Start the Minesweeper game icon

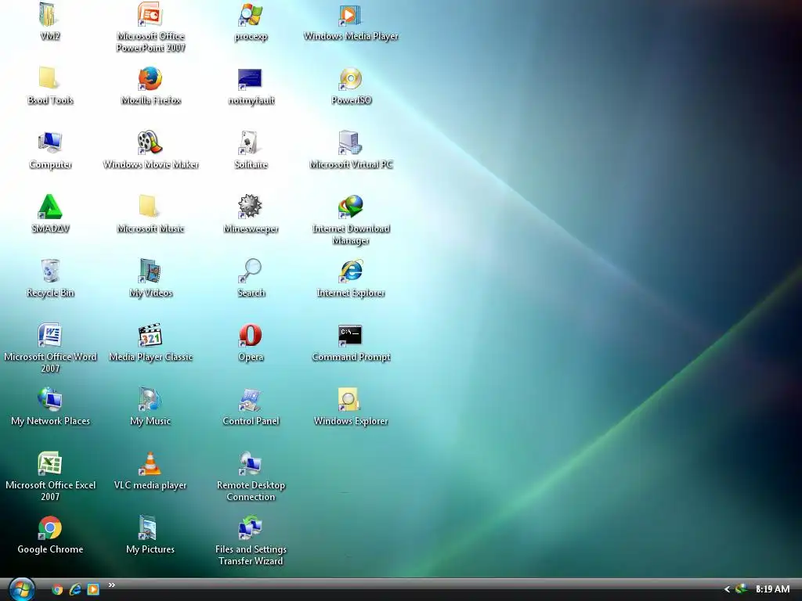pyautogui.click(x=251, y=207)
